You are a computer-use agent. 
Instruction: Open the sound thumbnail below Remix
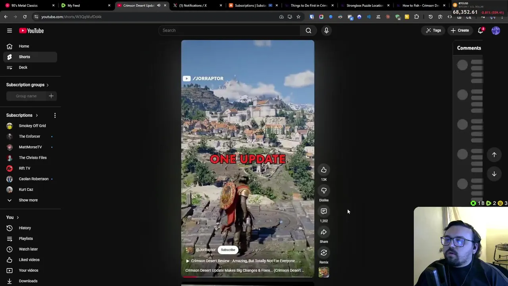[324, 272]
